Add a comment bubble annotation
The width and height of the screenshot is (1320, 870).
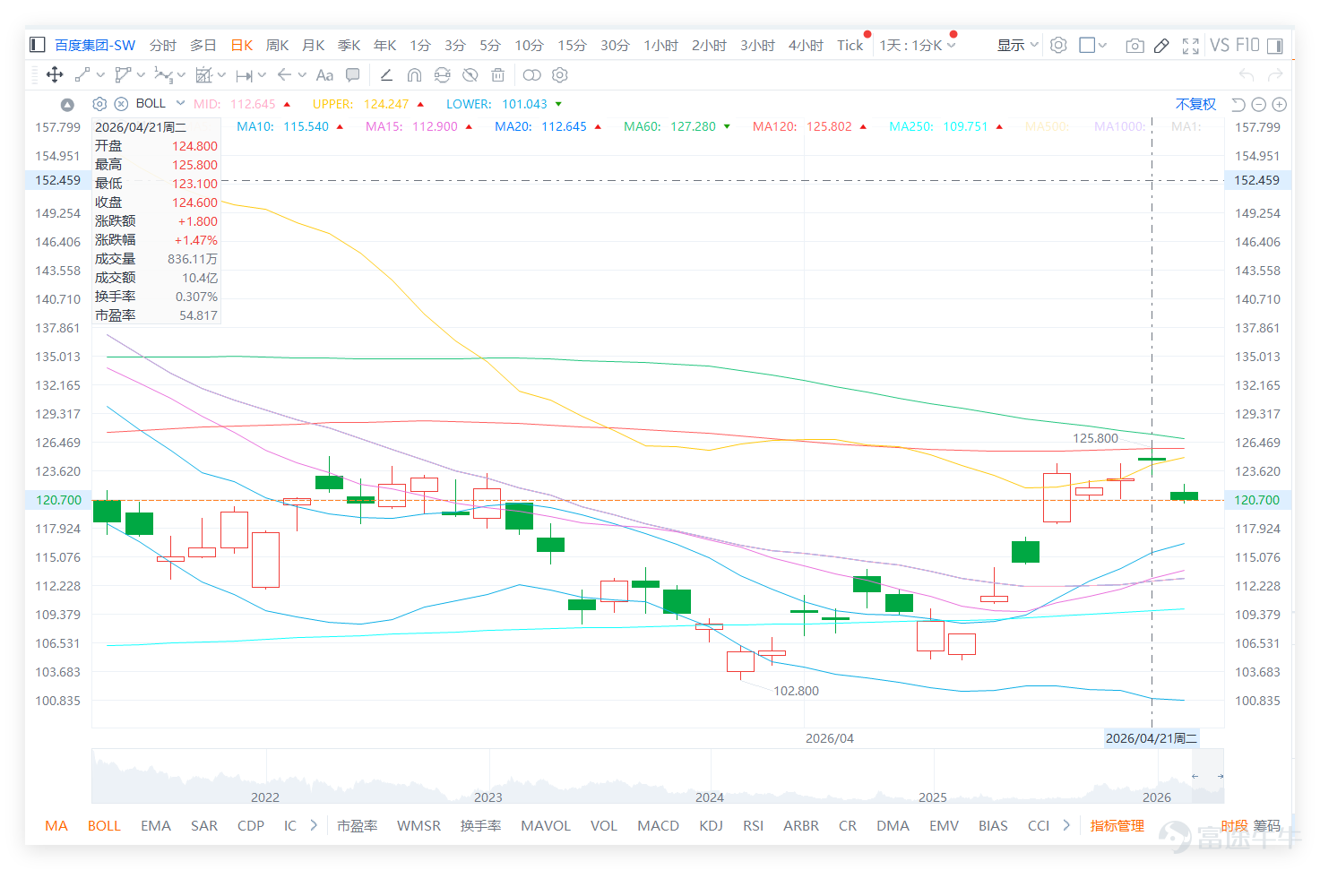tap(353, 75)
